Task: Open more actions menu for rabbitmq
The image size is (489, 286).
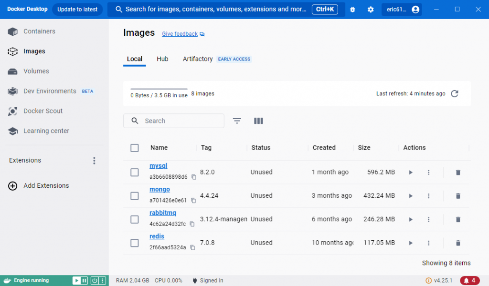Action: click(428, 219)
